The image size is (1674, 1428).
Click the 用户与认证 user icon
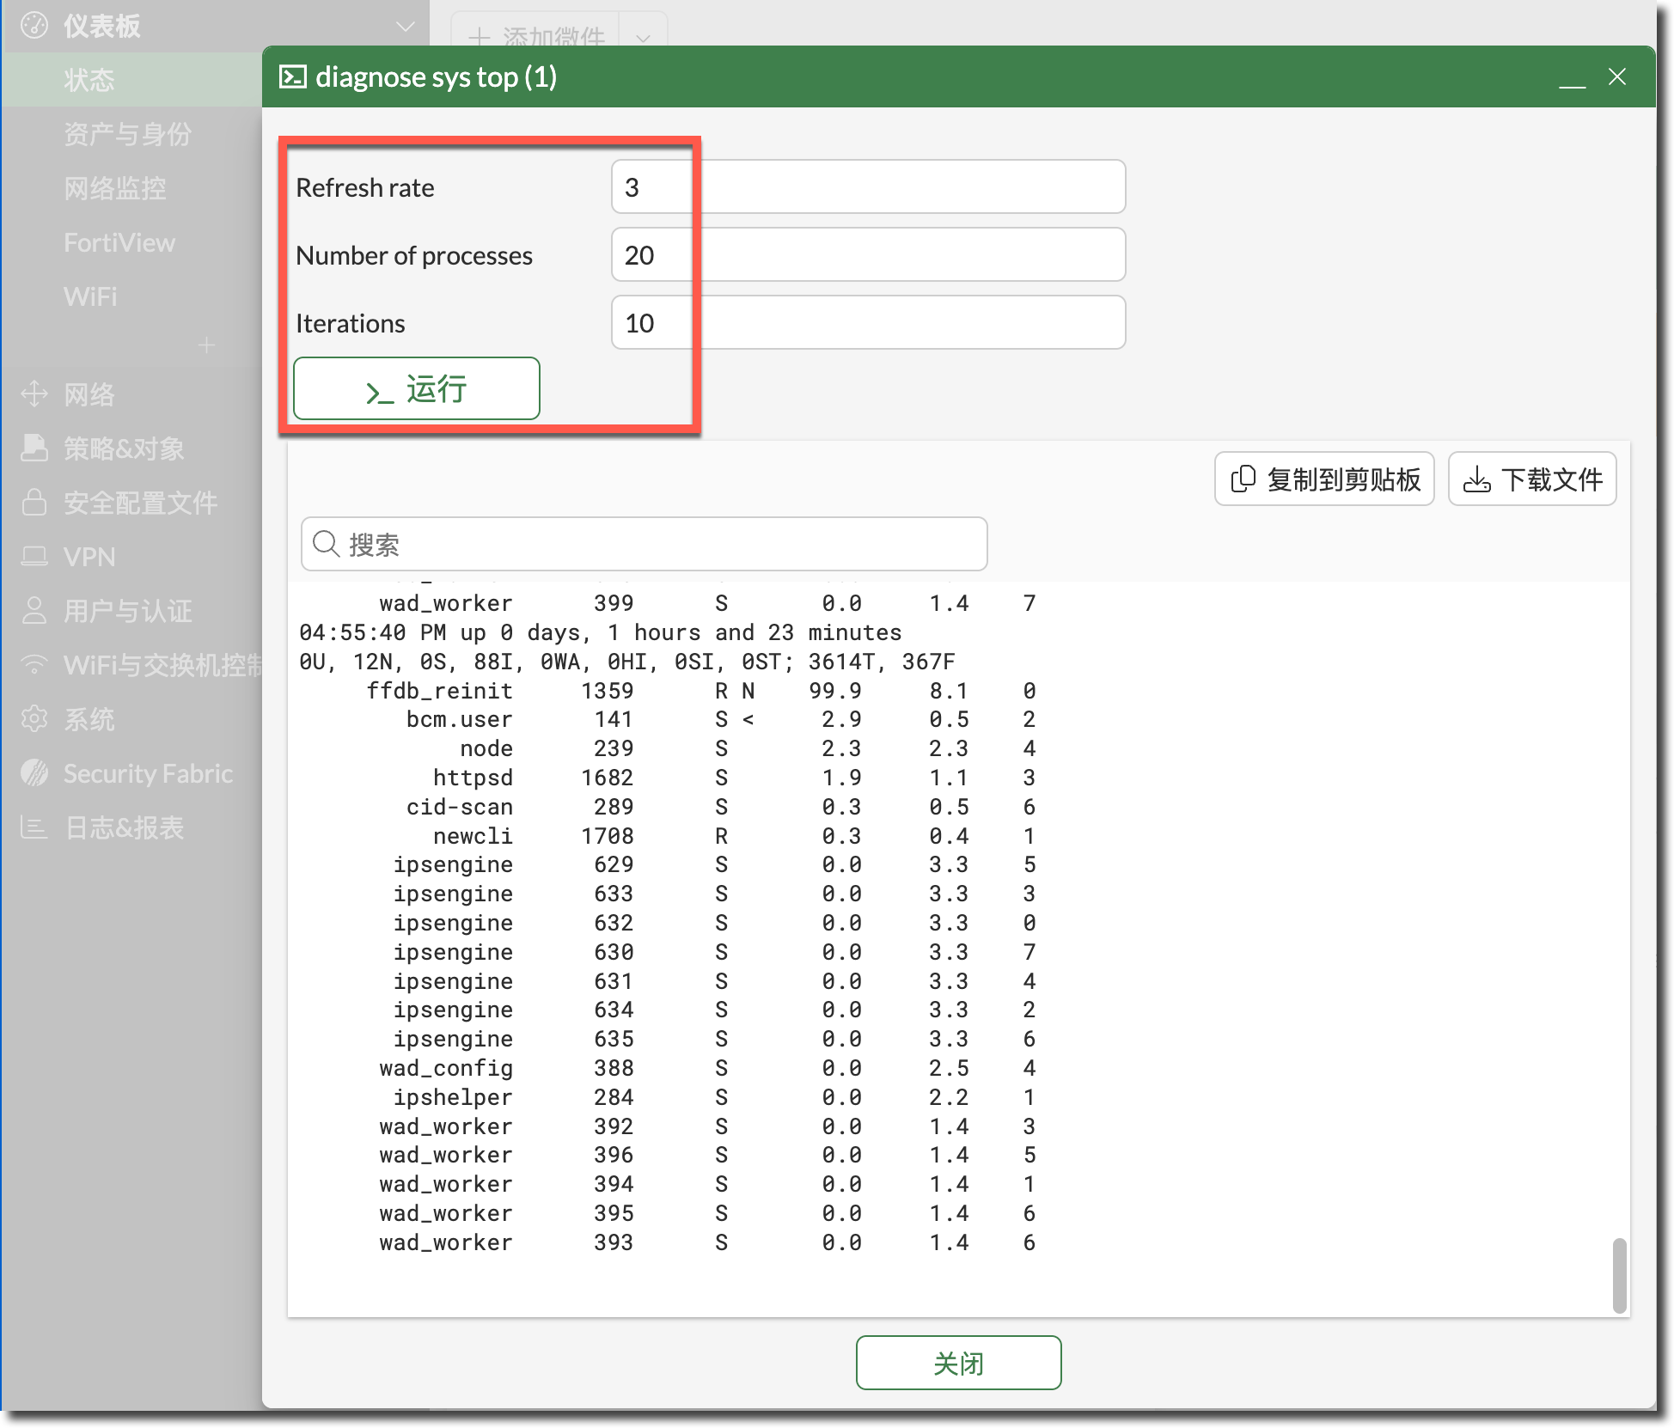[34, 611]
